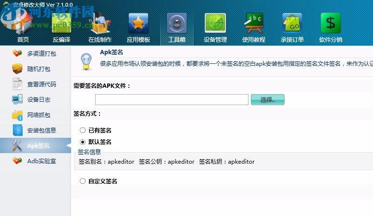
Task: Click the 安装包信息 blueprint icon
Action: click(x=18, y=130)
